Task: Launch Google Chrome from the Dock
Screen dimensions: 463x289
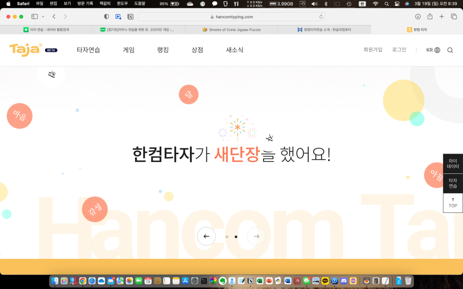Action: 83,281
